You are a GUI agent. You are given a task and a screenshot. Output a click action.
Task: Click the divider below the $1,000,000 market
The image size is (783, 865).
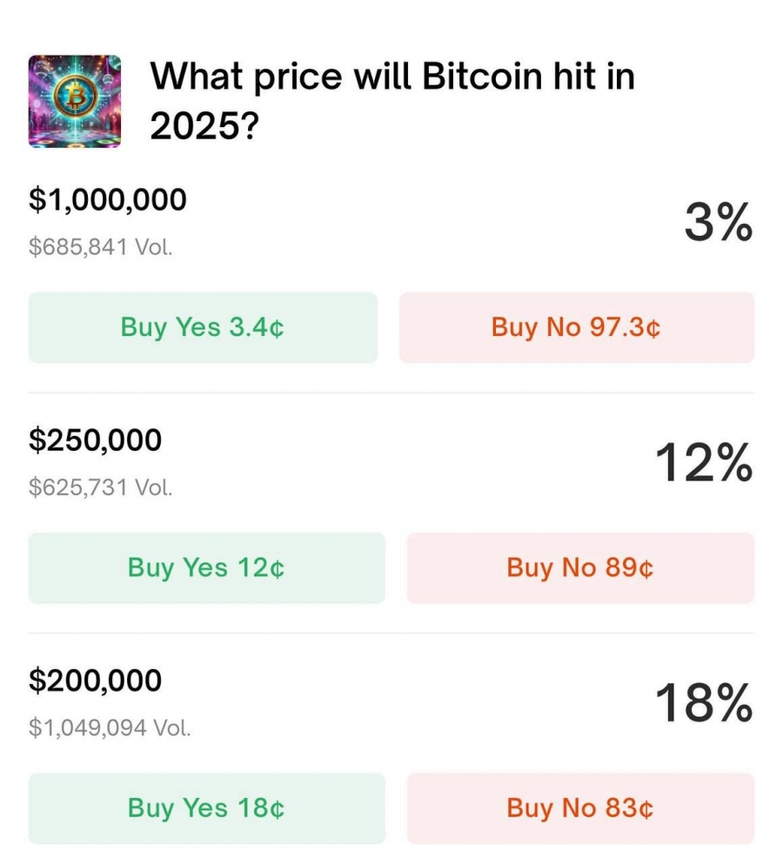391,392
